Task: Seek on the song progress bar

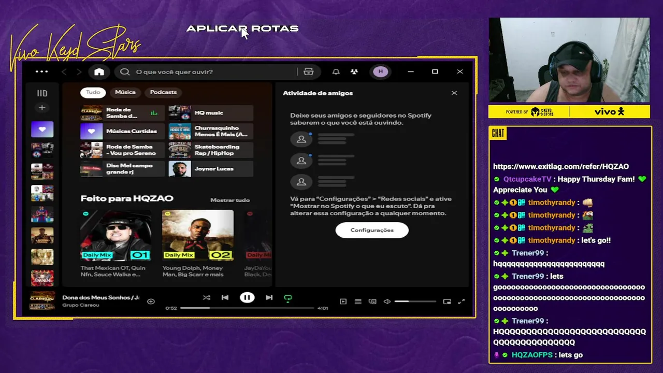Action: click(x=247, y=308)
